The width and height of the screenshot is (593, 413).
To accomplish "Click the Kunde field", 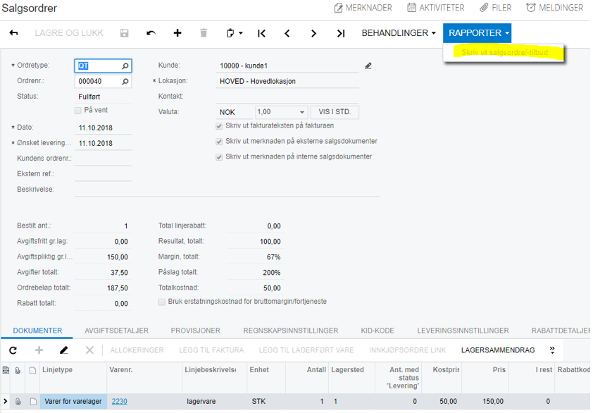I will [287, 66].
